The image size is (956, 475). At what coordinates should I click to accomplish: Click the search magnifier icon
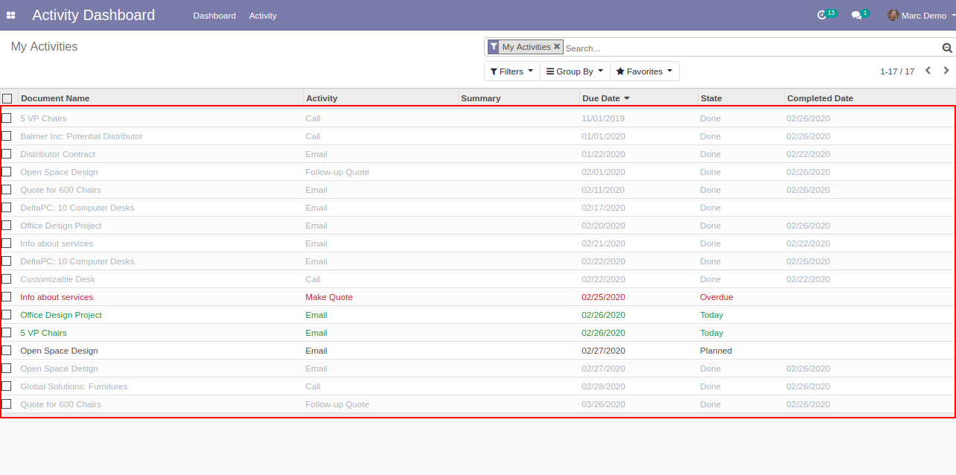click(947, 48)
